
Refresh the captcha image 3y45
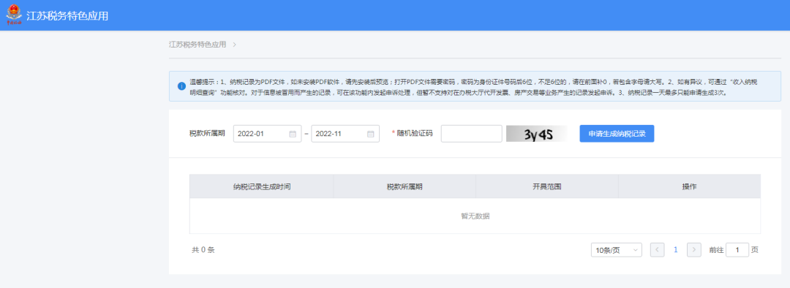537,134
